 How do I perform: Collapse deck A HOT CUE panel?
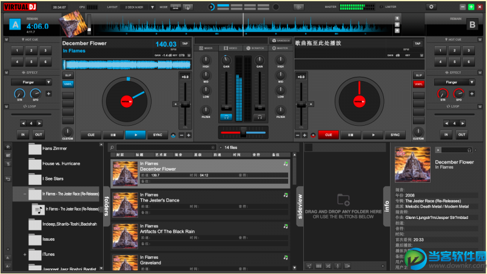click(x=7, y=40)
